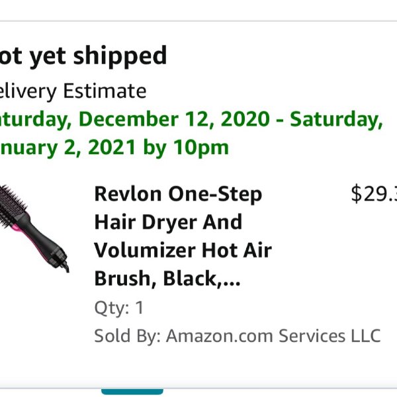Tap 'December 12, 2020' in the delivery estimate

click(175, 119)
